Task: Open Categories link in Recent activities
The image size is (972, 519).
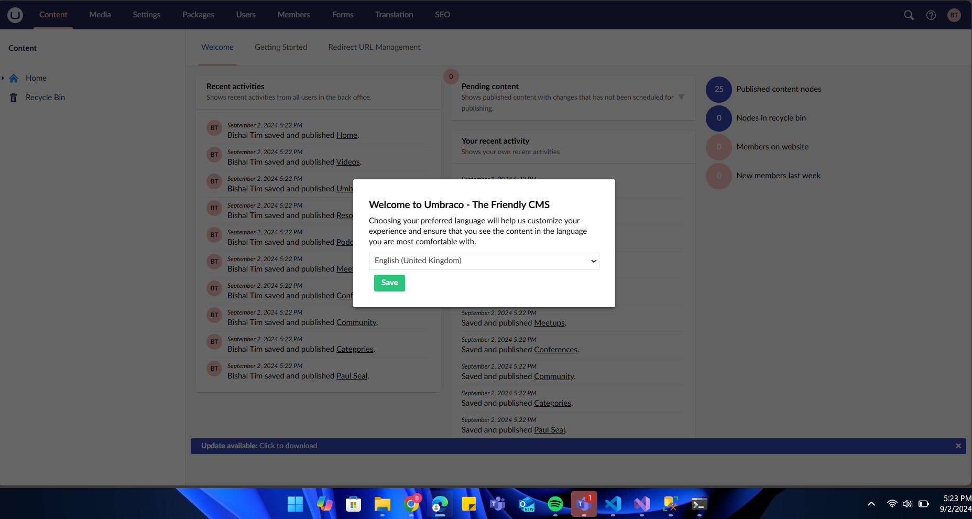Action: (x=355, y=349)
